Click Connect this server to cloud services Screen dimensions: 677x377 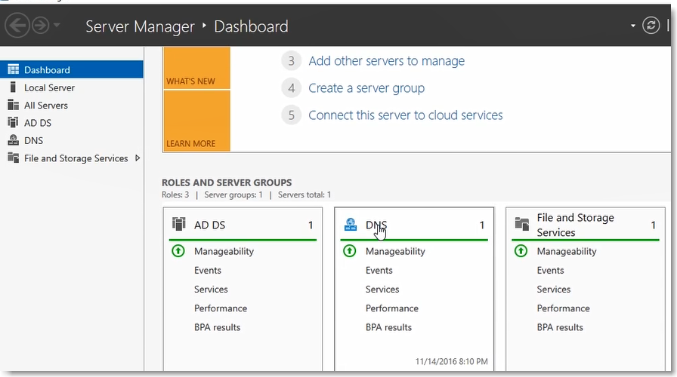coord(405,115)
